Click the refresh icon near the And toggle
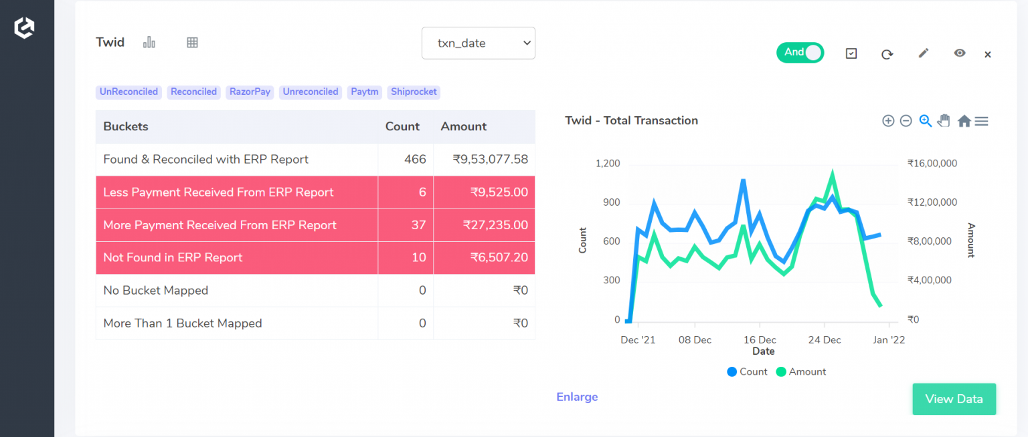This screenshot has width=1028, height=437. tap(887, 53)
